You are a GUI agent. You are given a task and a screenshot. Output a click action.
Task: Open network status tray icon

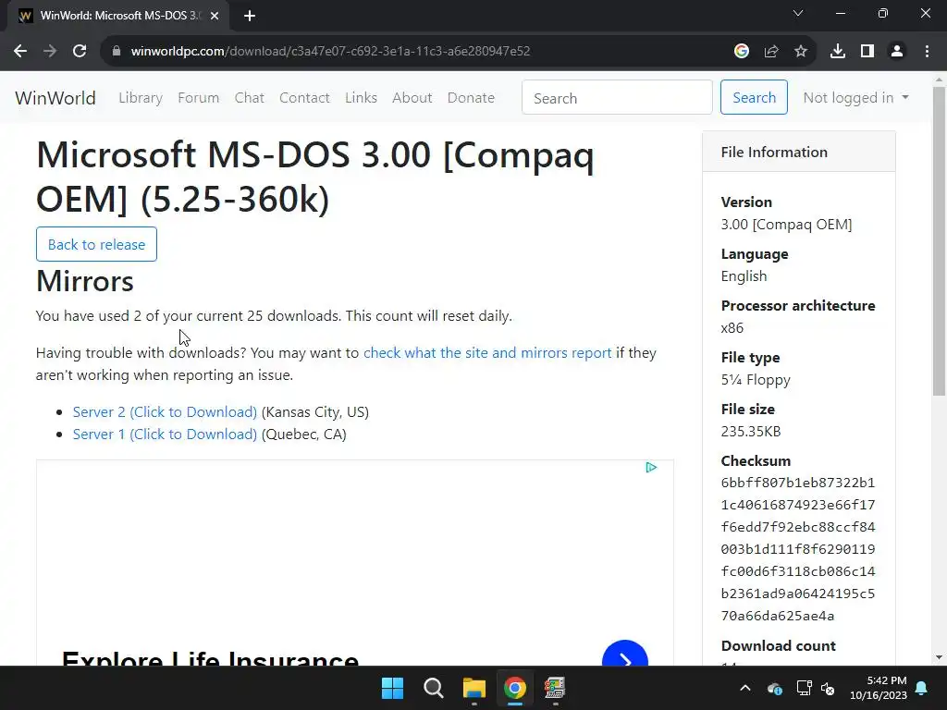coord(804,688)
